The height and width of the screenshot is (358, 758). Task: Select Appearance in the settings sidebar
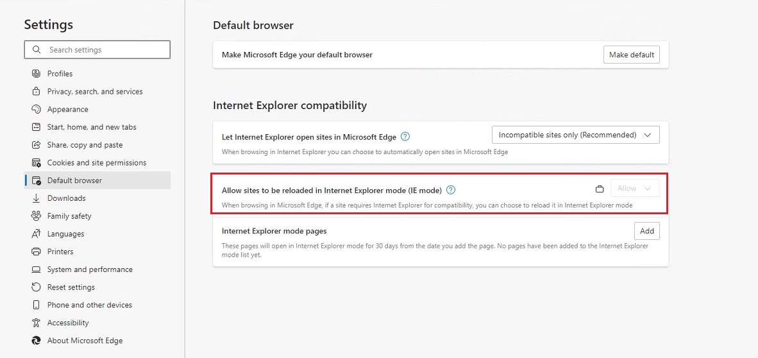tap(97, 109)
